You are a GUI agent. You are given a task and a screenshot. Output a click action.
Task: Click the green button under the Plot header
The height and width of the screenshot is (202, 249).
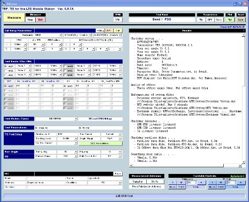230,20
